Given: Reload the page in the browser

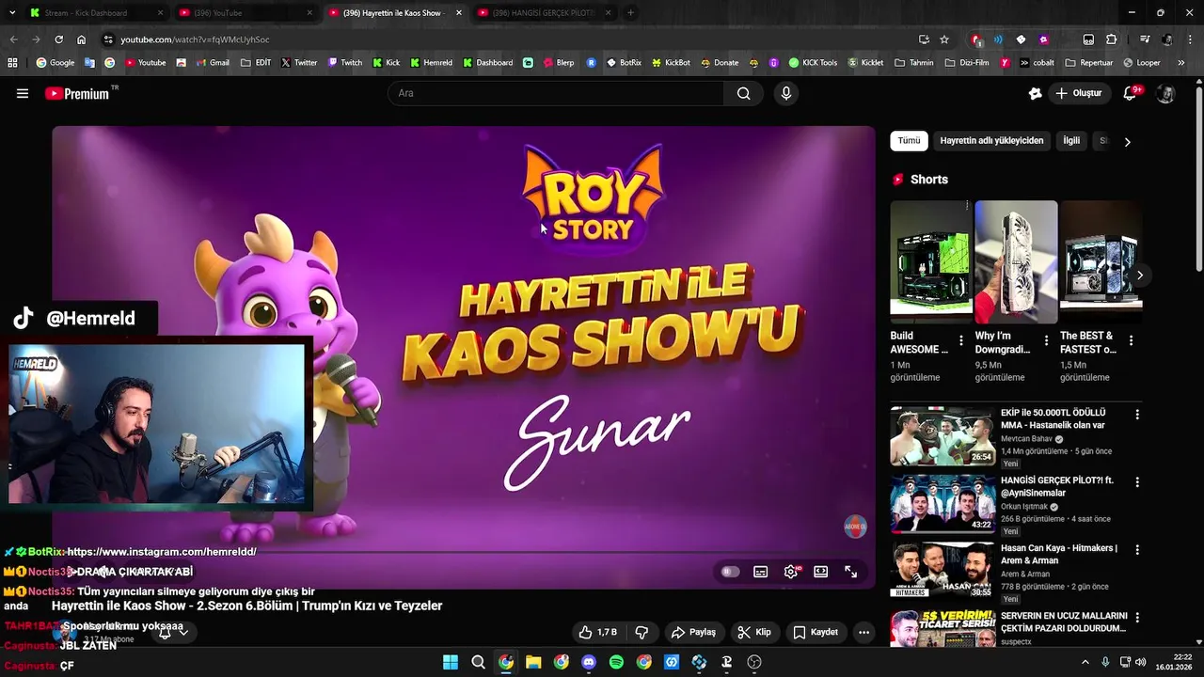Looking at the screenshot, I should [58, 39].
